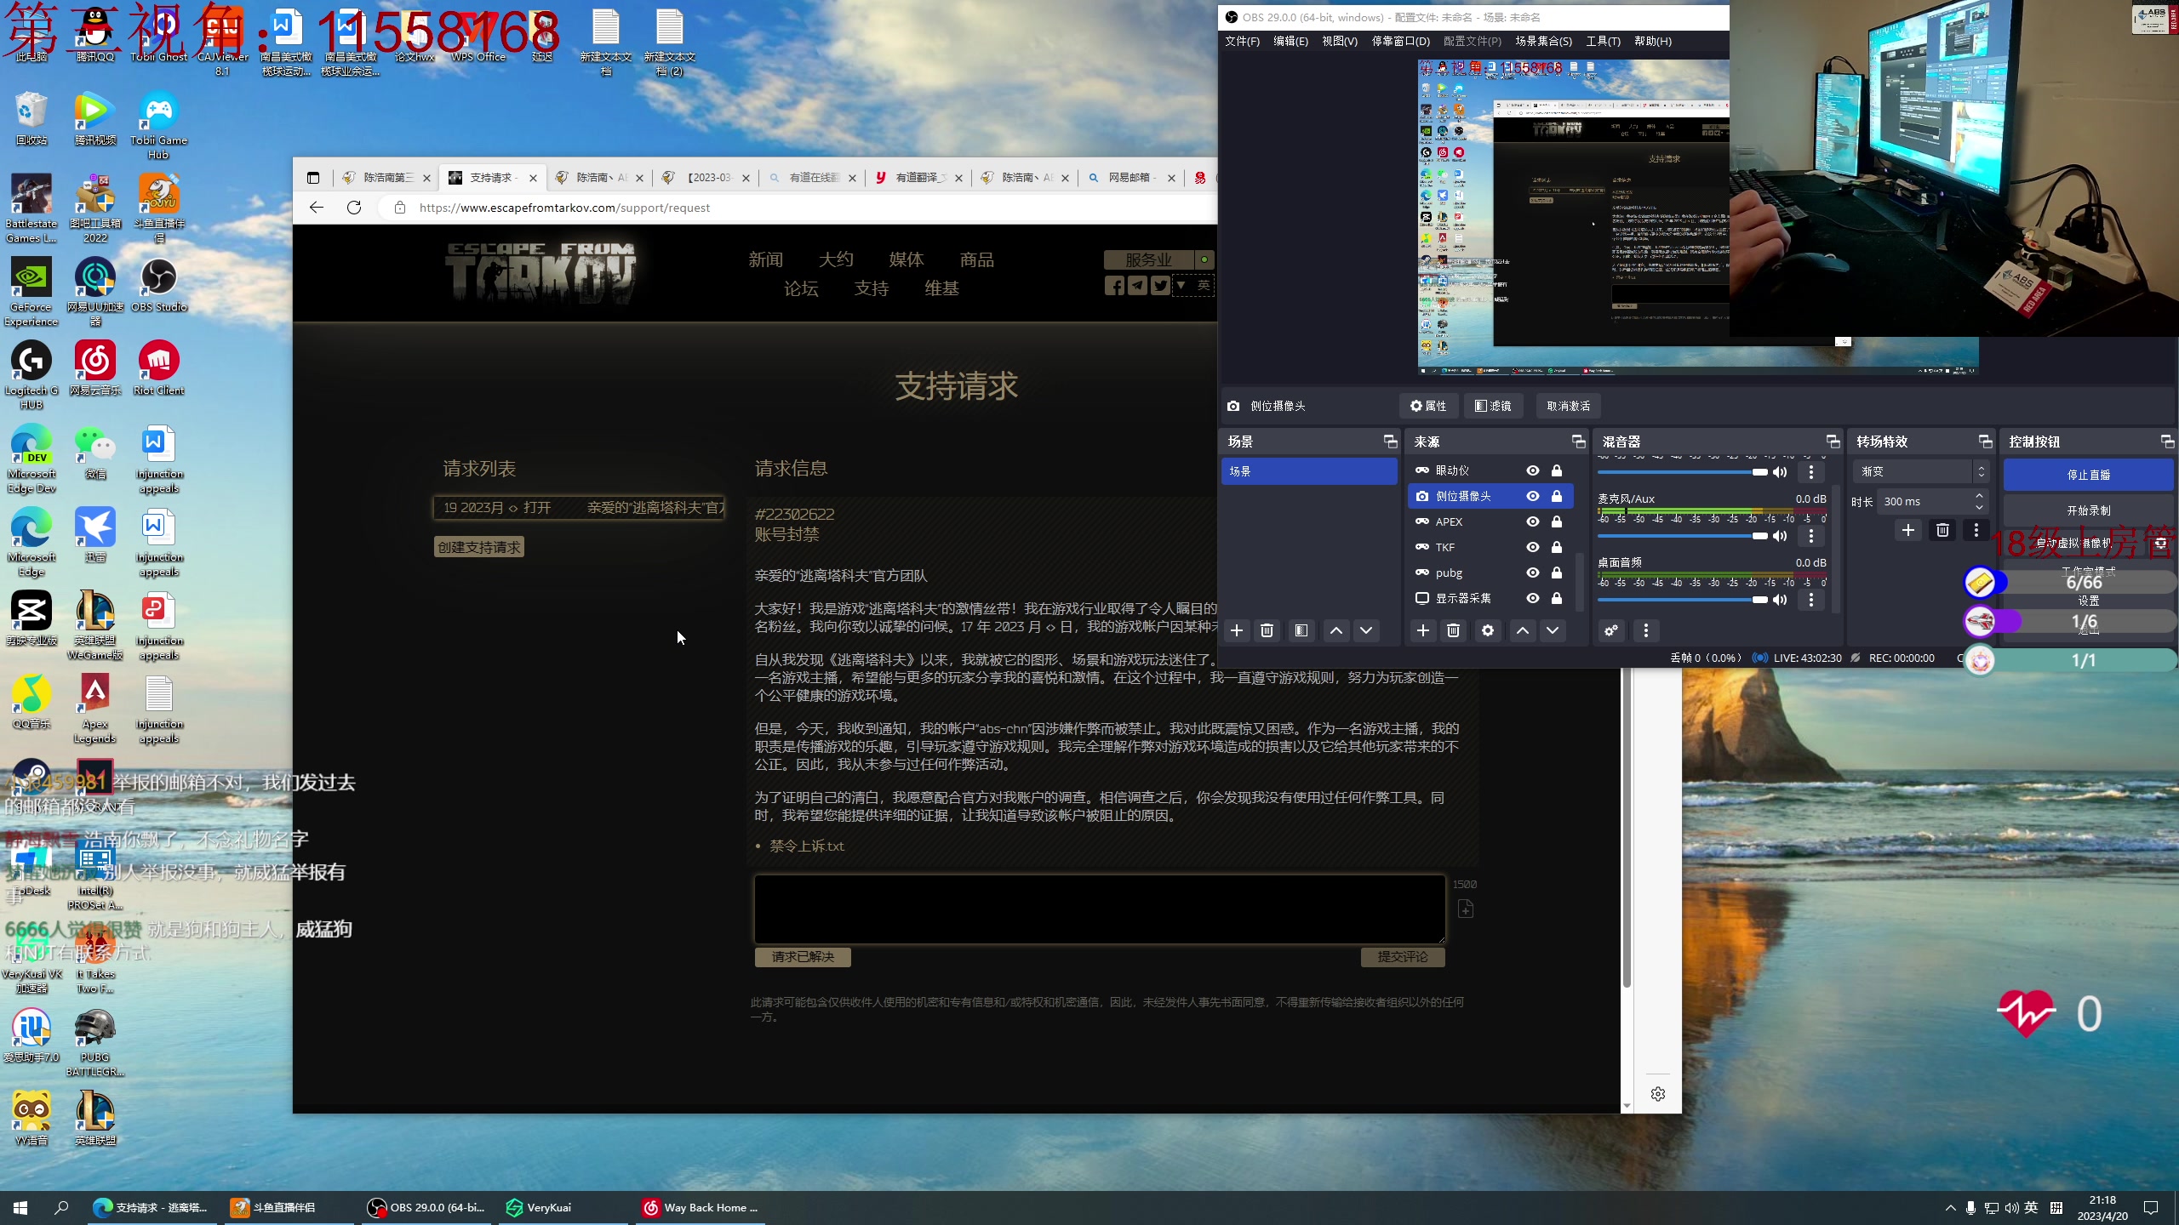Move selected scene down in OBS

point(1366,630)
